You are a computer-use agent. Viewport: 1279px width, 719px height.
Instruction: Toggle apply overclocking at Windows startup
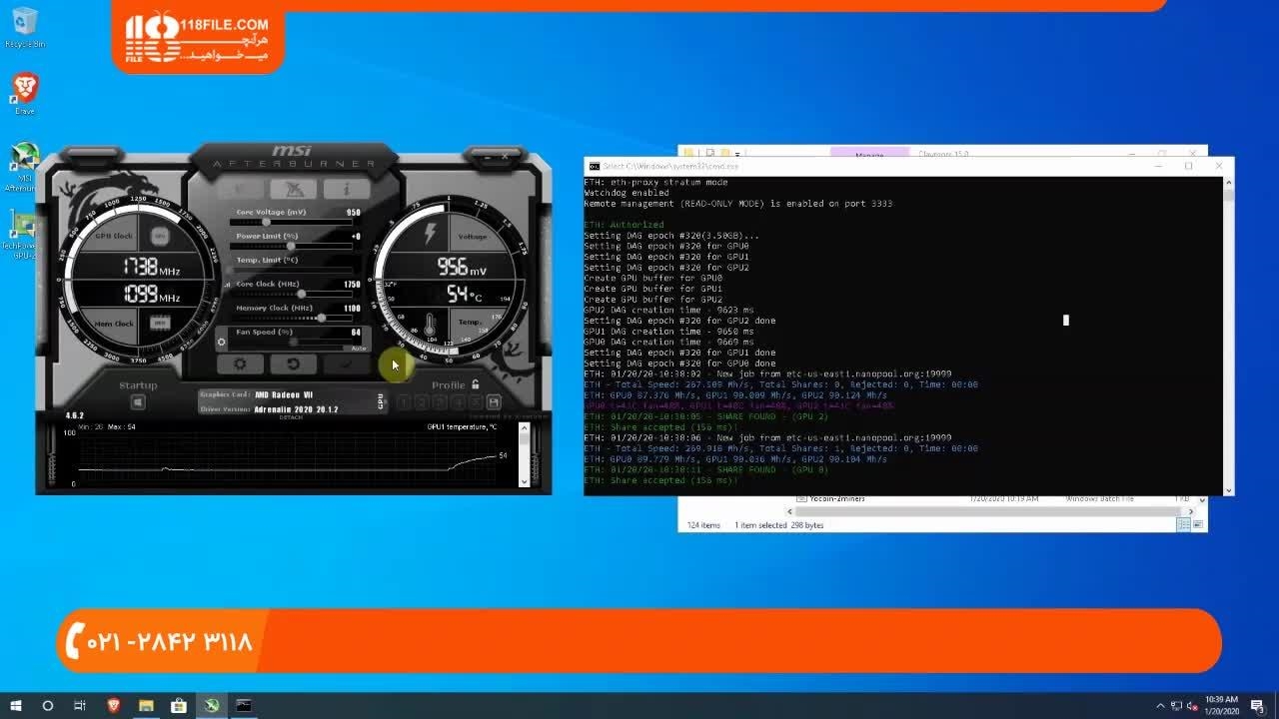coord(138,402)
